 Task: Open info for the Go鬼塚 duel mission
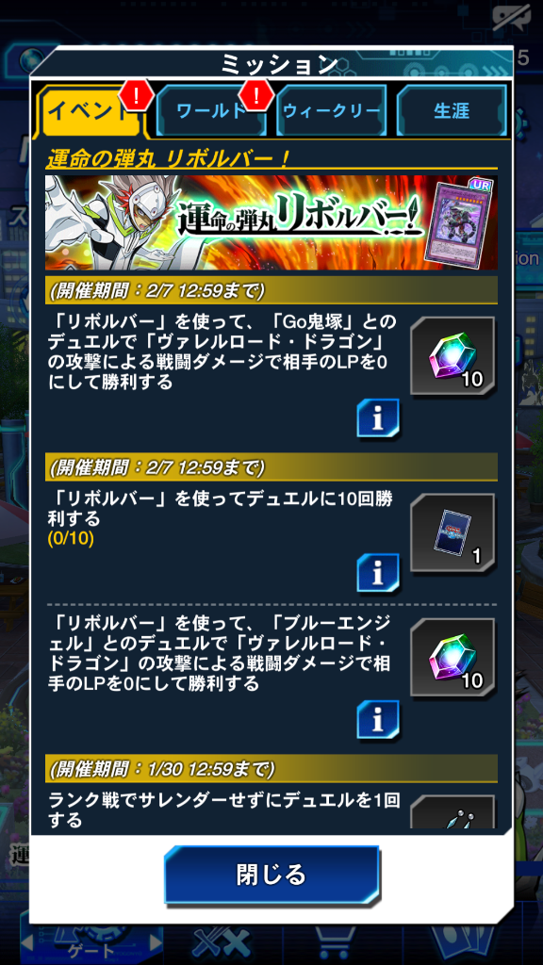coord(377,418)
